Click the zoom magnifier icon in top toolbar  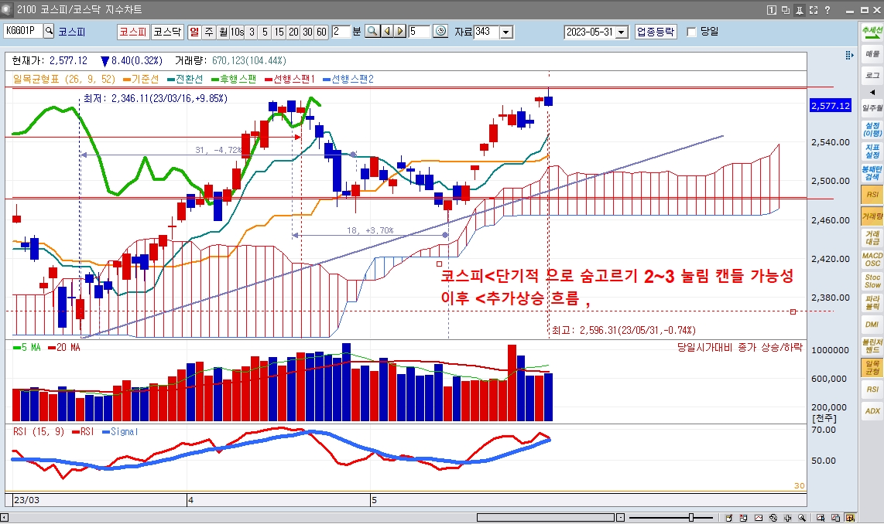(372, 32)
